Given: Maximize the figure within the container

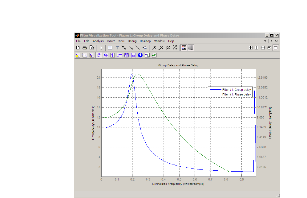Looking at the screenshot, I should 276,48.
